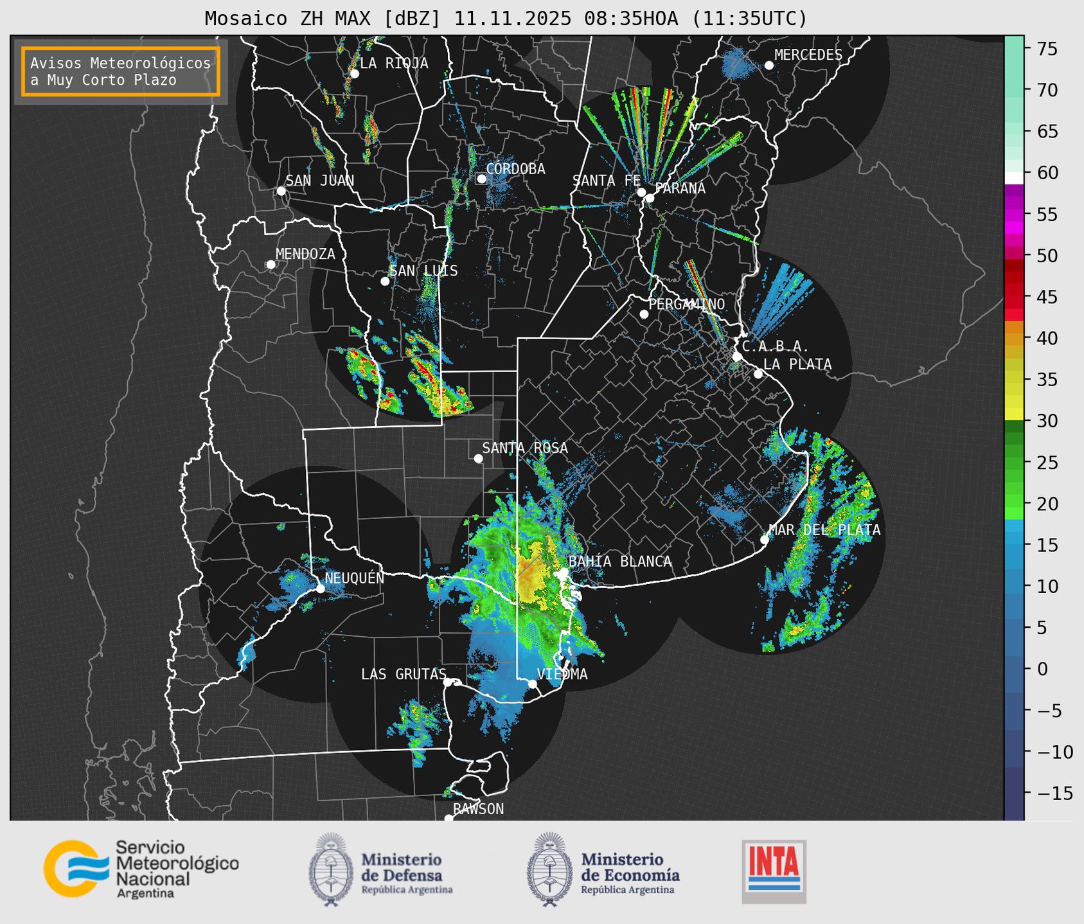Click the Ministerio de Defensa emblem
This screenshot has width=1084, height=924.
pyautogui.click(x=330, y=869)
